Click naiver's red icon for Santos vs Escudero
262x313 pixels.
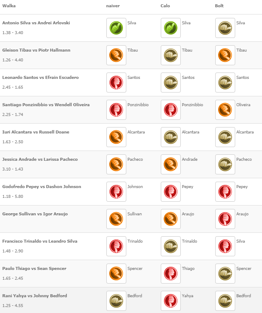pos(116,83)
